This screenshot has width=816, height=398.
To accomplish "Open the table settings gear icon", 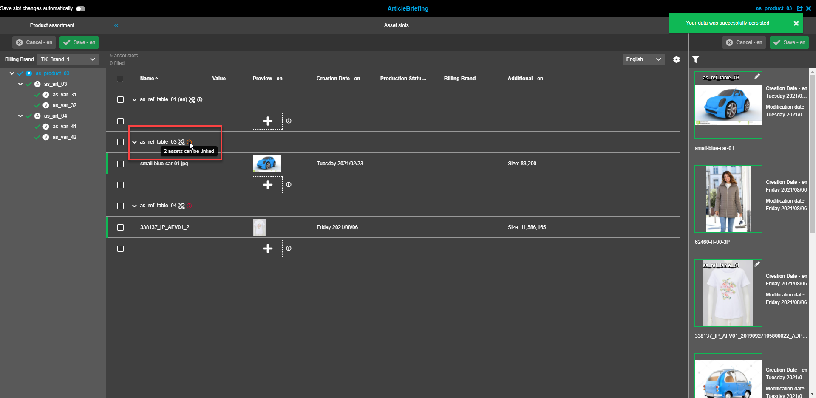I will click(676, 59).
